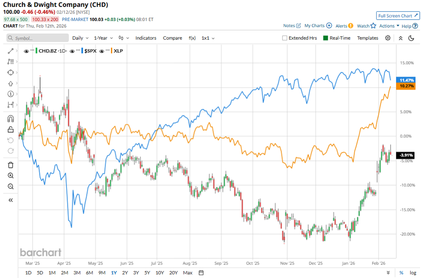Select the trend line drawing tool
The image size is (422, 278).
tap(11, 51)
